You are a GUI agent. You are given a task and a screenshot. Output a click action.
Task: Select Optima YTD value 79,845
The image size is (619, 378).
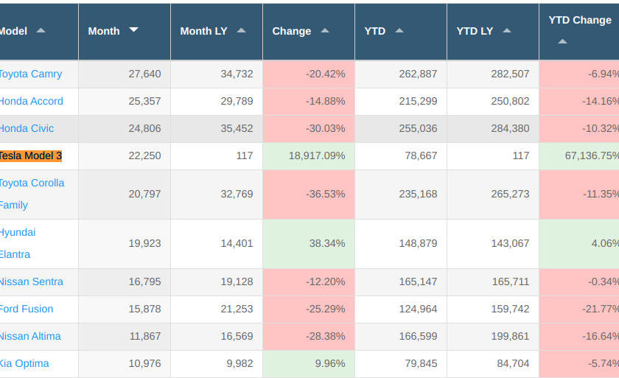click(x=421, y=363)
